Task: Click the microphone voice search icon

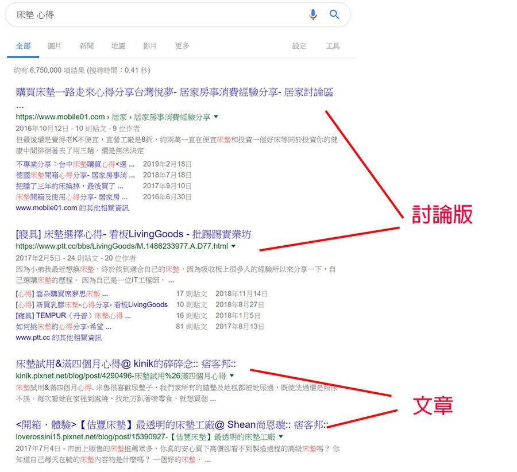Action: point(313,15)
